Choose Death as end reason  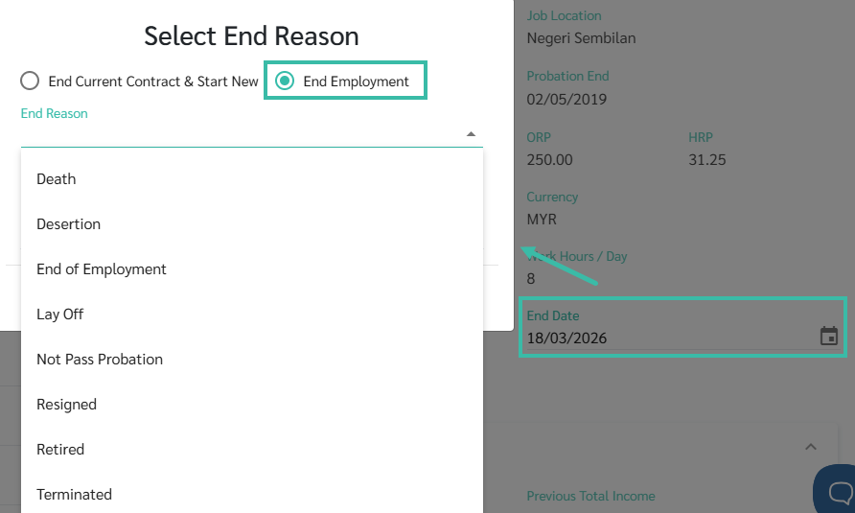57,179
